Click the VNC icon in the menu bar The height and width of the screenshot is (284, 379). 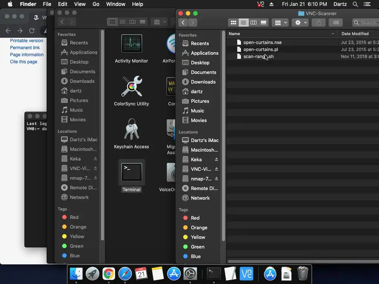click(261, 4)
